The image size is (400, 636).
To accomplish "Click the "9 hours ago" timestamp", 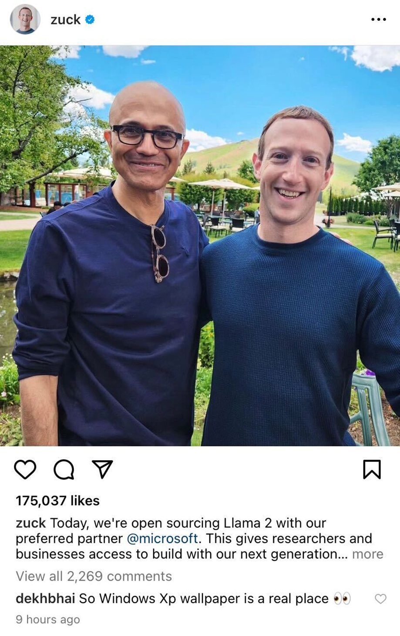I will tap(48, 619).
